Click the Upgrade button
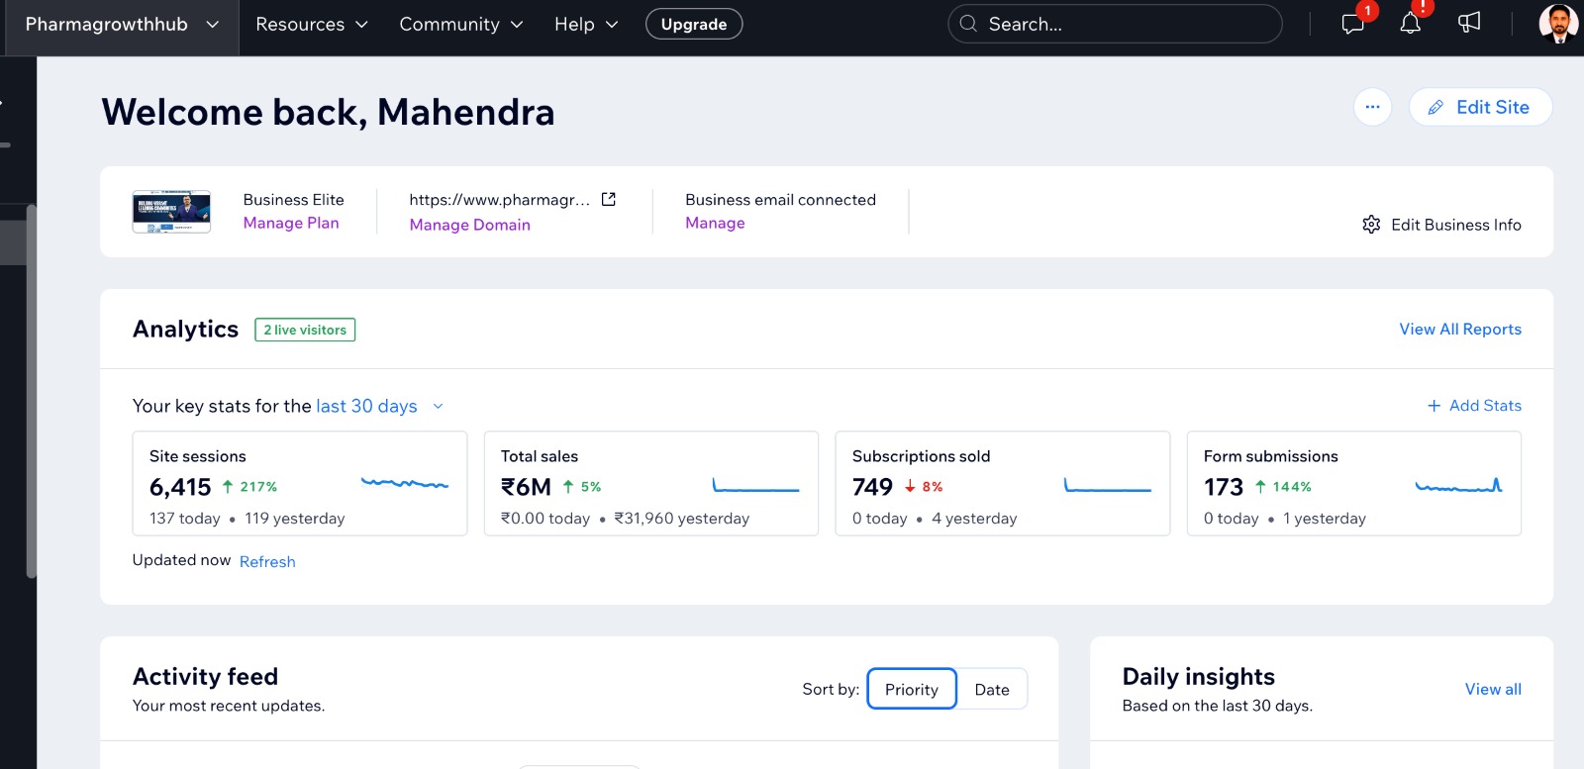 (693, 25)
